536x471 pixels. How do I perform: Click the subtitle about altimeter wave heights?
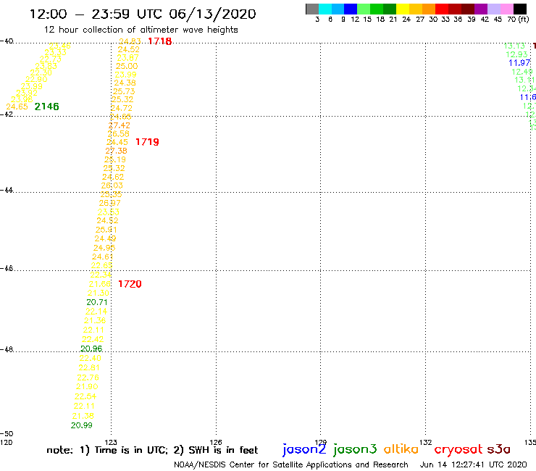pos(141,30)
